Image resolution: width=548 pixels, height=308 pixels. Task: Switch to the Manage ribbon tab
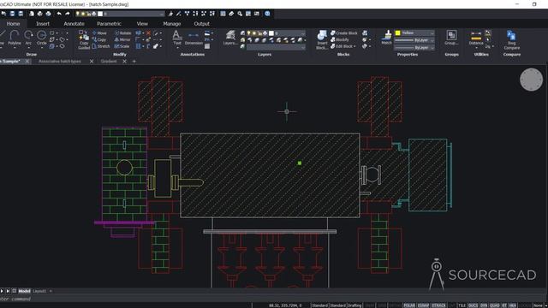[x=171, y=24]
